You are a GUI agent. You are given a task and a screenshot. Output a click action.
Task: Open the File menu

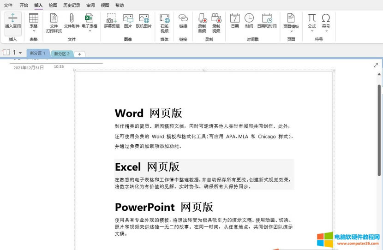point(8,6)
